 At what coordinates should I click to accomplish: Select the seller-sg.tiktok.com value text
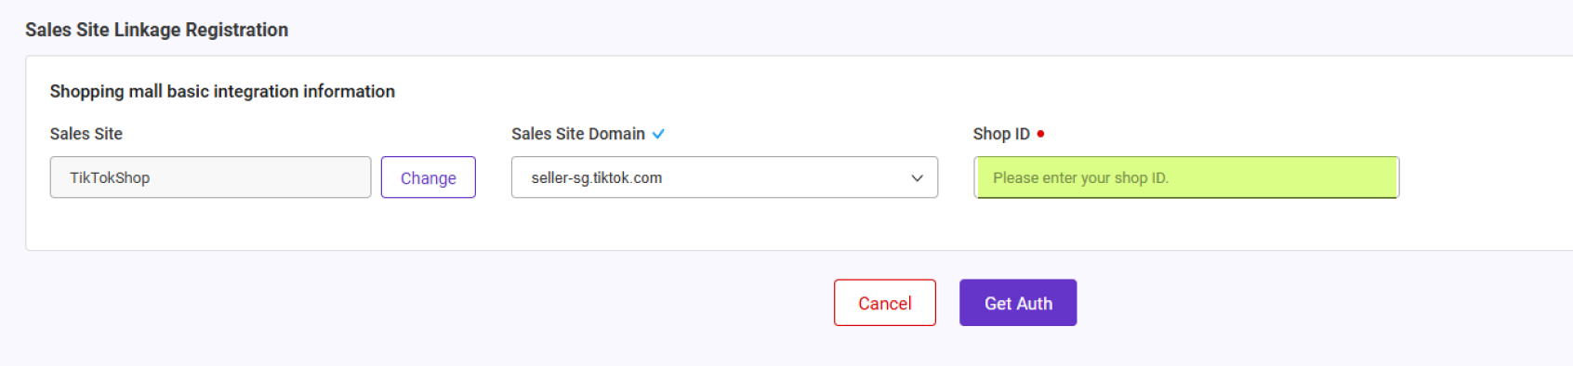tap(597, 177)
